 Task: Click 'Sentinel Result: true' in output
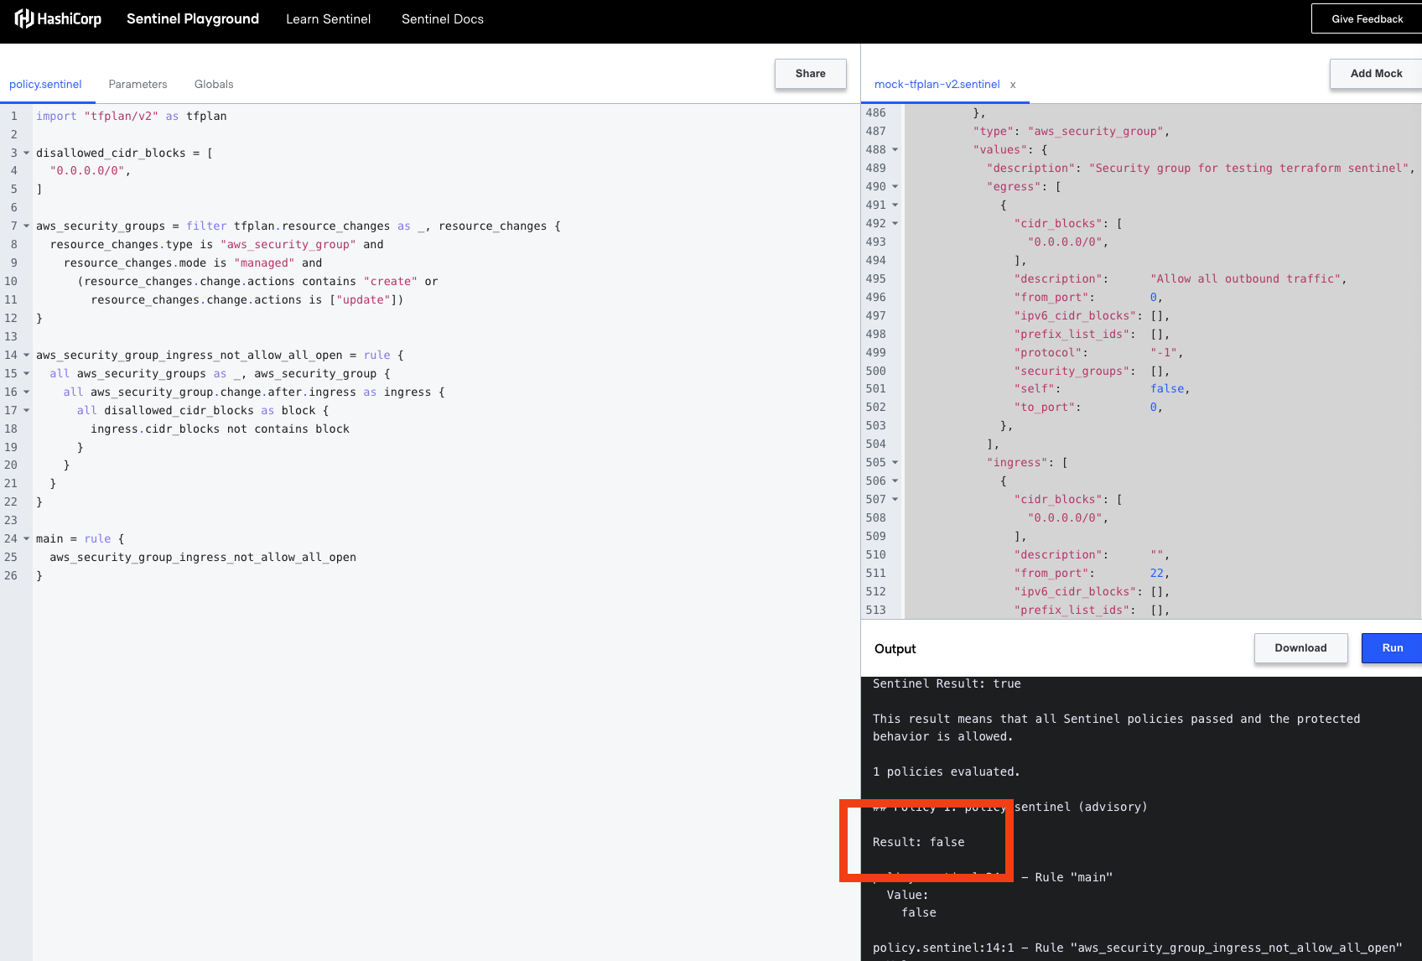click(947, 683)
